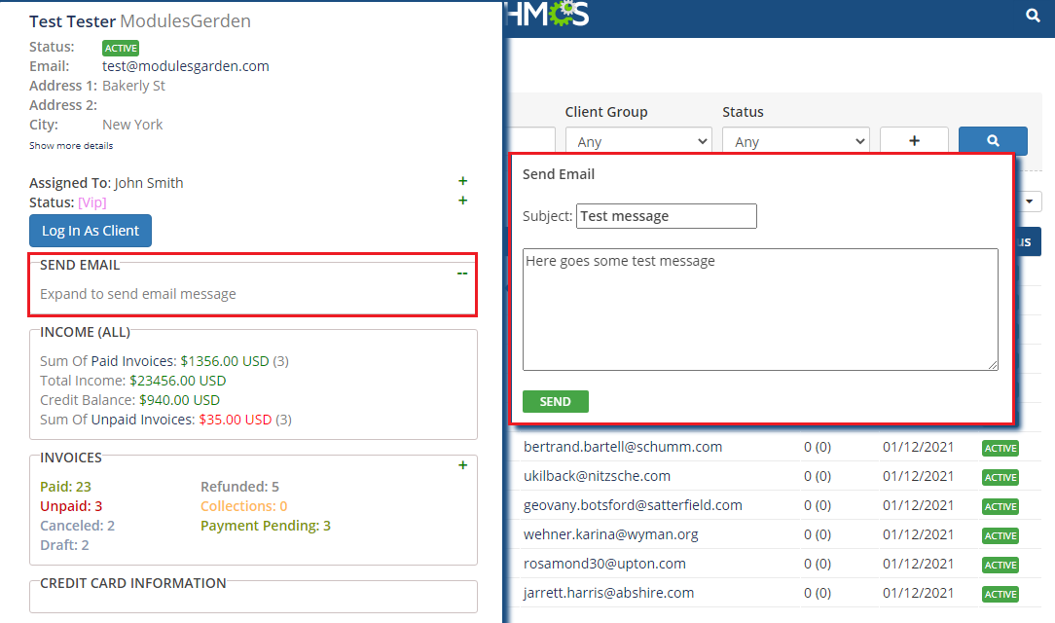Click Show more details link

71,145
